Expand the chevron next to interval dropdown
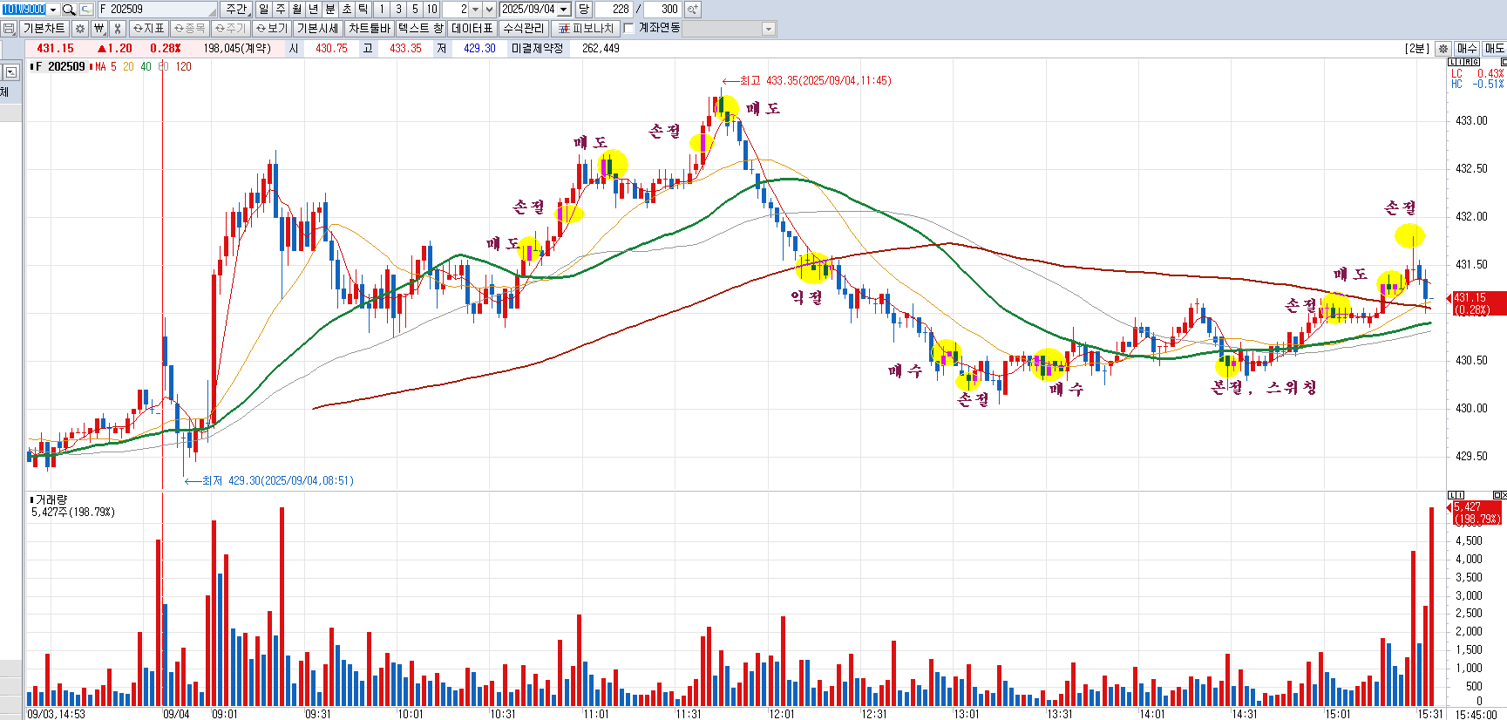Image resolution: width=1507 pixels, height=720 pixels. point(489,10)
